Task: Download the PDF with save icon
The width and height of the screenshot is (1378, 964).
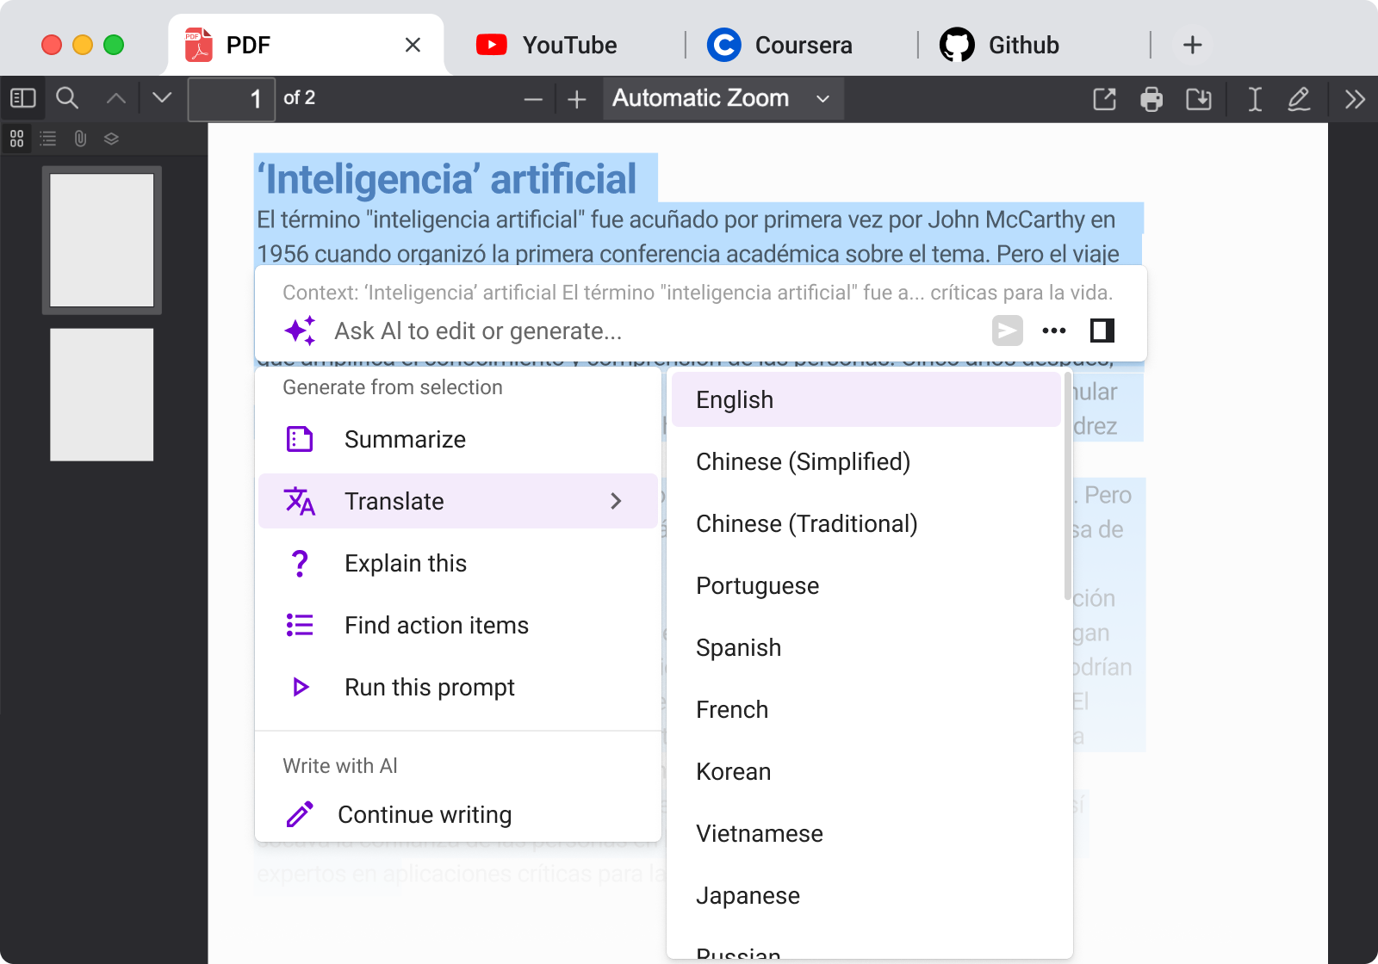Action: point(1198,99)
